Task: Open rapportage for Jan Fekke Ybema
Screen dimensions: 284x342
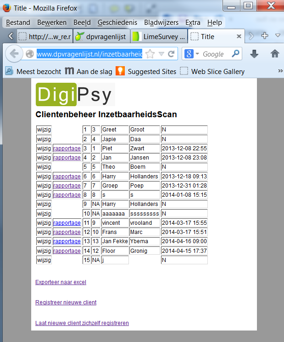Action: pos(67,241)
